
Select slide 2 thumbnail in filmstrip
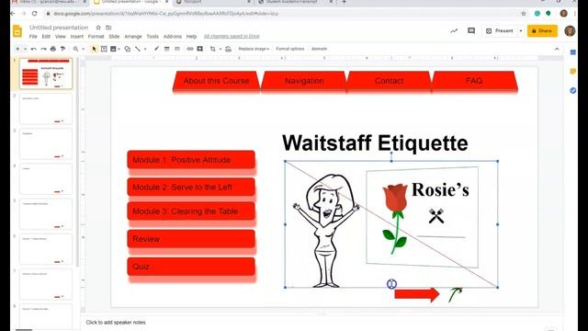pyautogui.click(x=46, y=108)
